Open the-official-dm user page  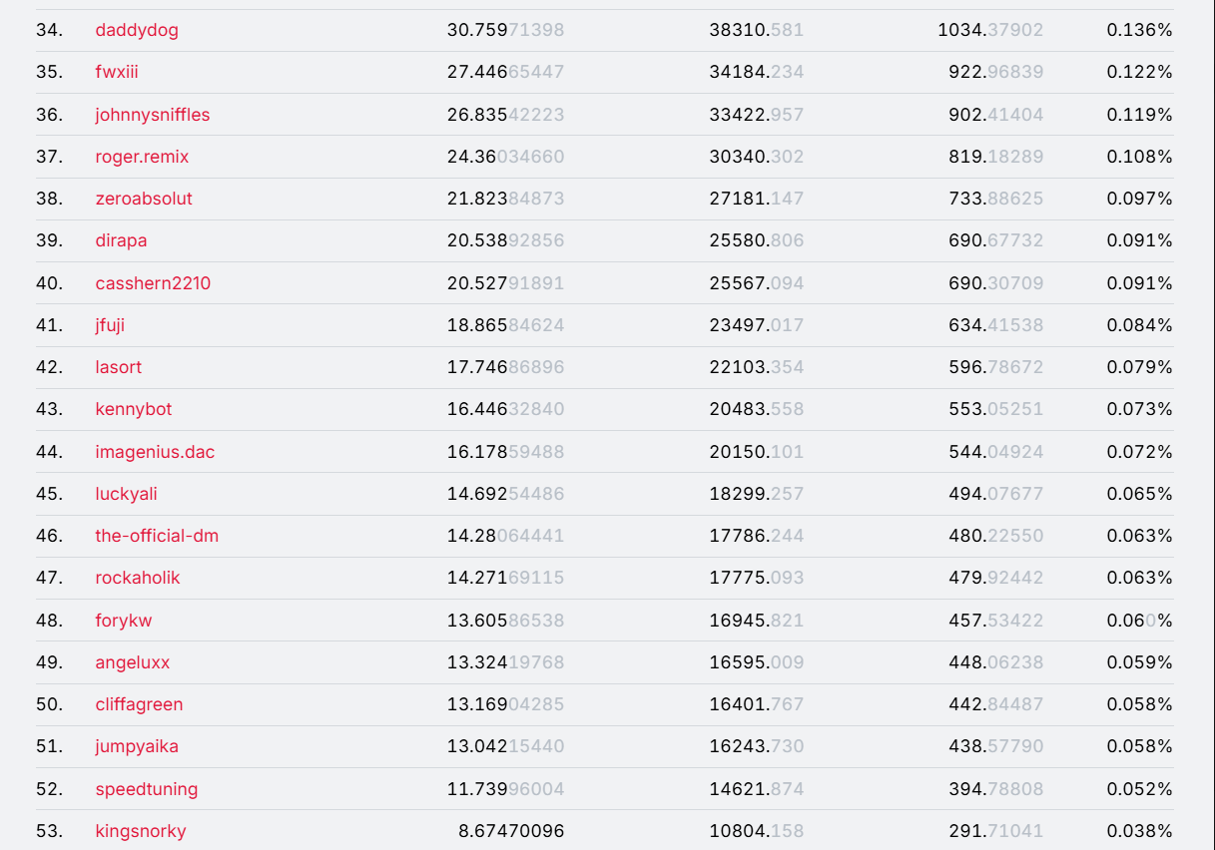click(x=157, y=536)
